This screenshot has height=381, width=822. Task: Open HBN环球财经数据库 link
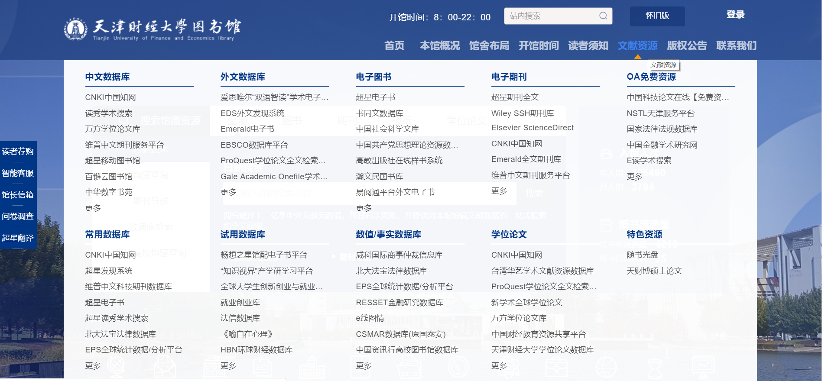pos(257,349)
